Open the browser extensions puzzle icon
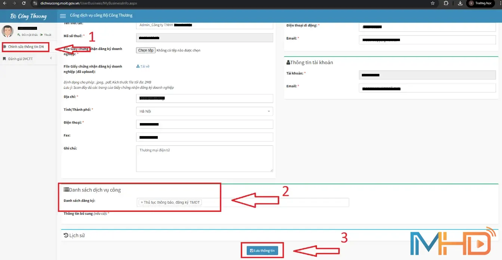 pos(446,3)
